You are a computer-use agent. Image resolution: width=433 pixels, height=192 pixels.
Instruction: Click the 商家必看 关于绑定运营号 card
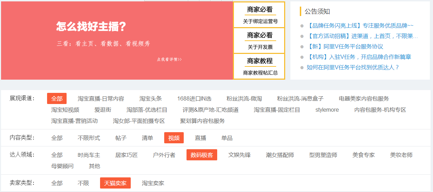click(x=260, y=15)
